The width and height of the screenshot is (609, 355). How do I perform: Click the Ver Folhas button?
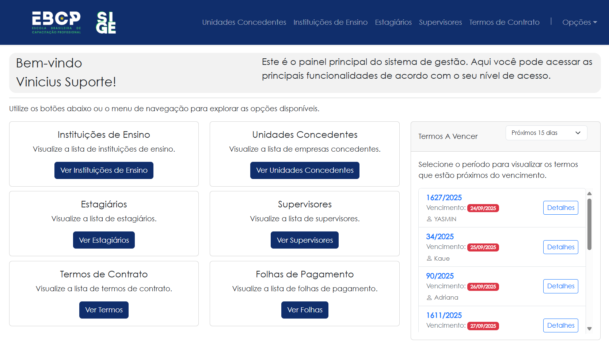pos(305,310)
